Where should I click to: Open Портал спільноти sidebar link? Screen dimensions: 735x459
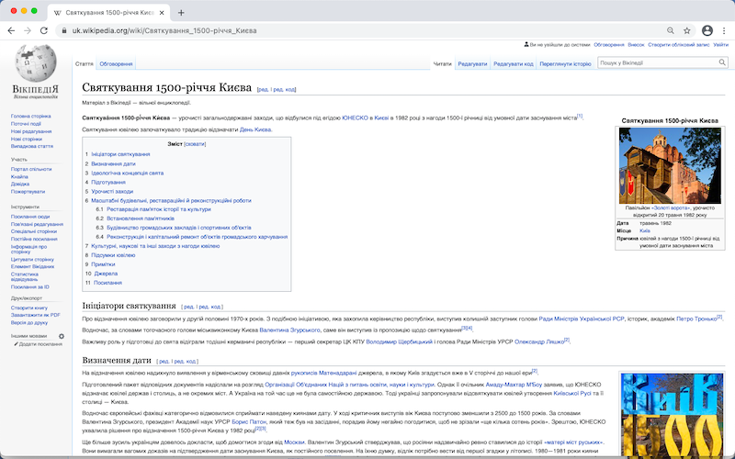click(x=31, y=169)
